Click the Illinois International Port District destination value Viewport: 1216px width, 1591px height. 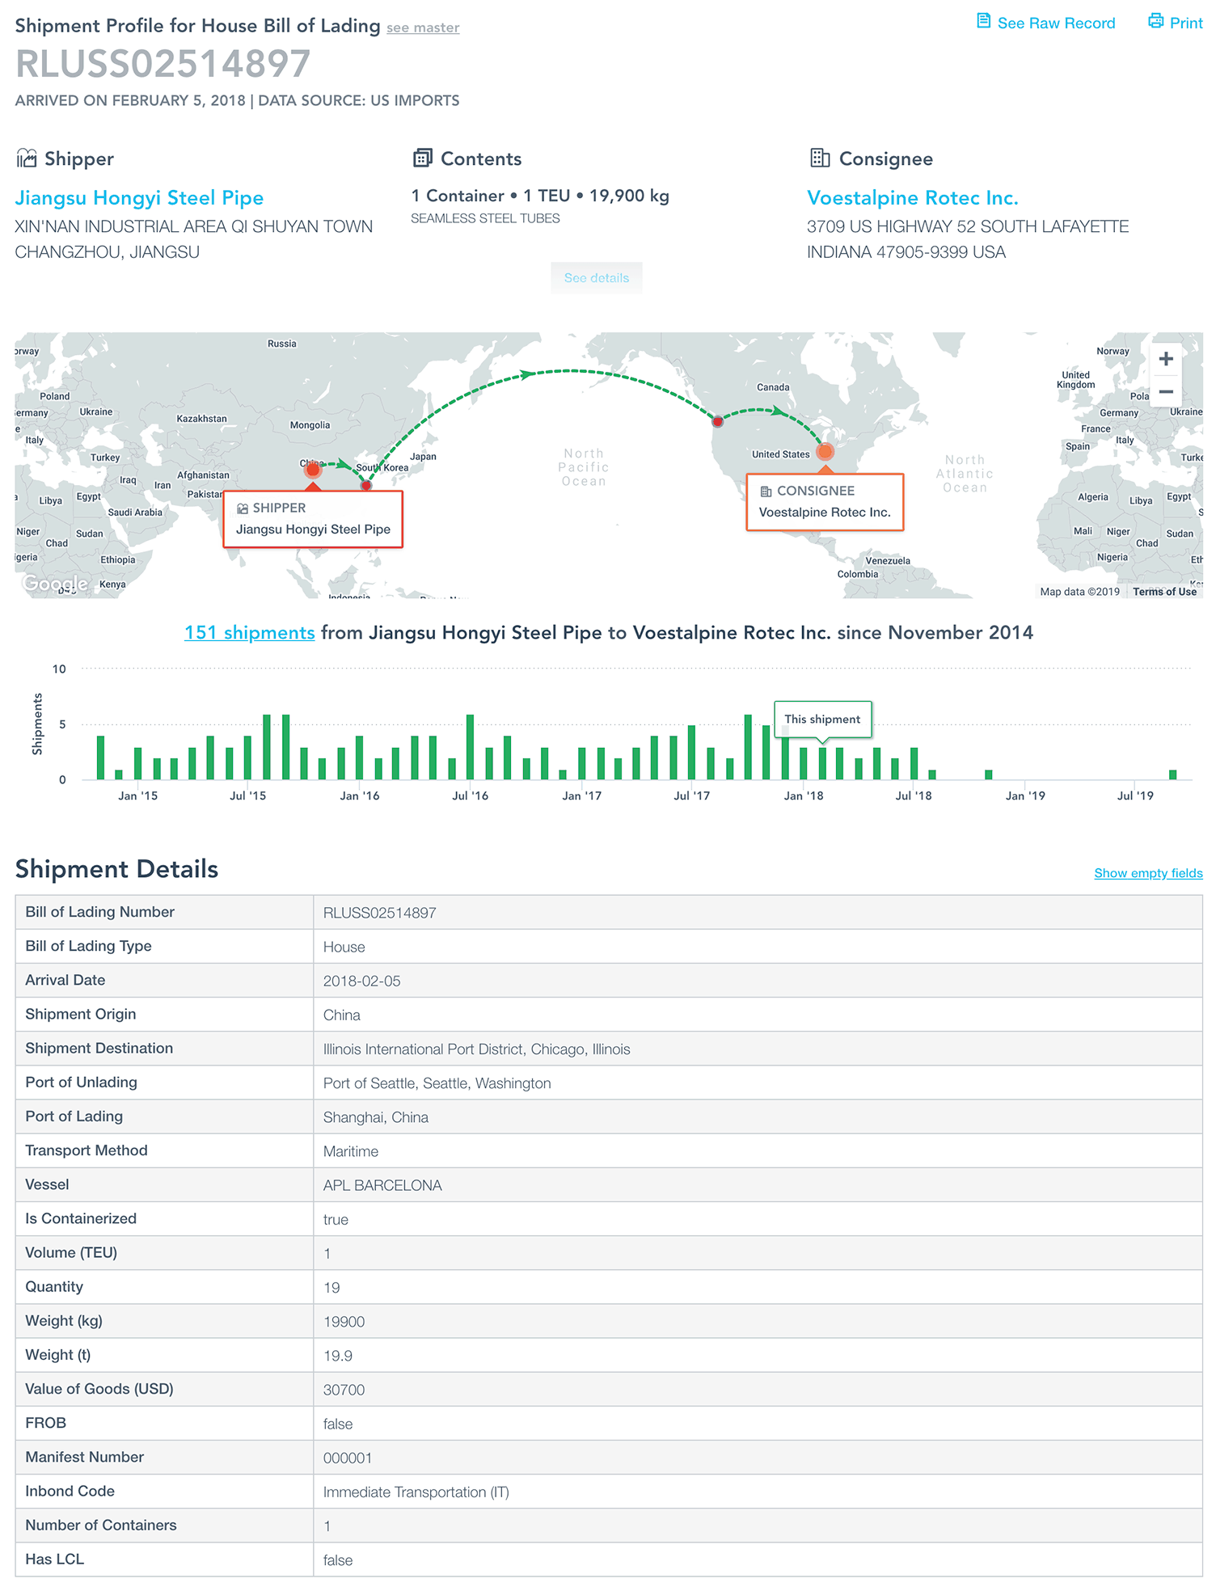[x=476, y=1049]
